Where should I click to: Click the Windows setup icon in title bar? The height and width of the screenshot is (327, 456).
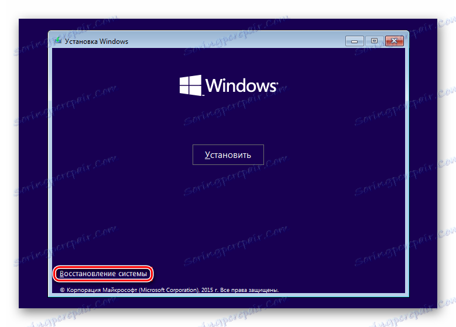pyautogui.click(x=58, y=40)
